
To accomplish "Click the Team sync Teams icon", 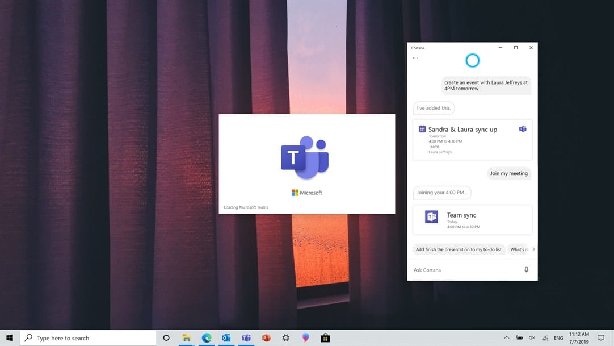I will tap(432, 216).
